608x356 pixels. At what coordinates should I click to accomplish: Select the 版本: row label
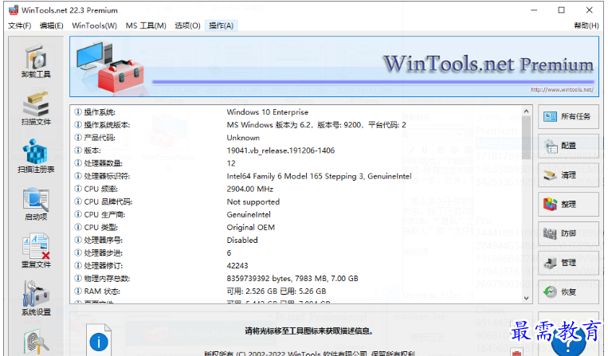[x=92, y=151]
